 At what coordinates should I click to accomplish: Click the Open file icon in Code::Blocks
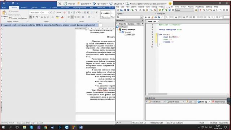coord(121,10)
